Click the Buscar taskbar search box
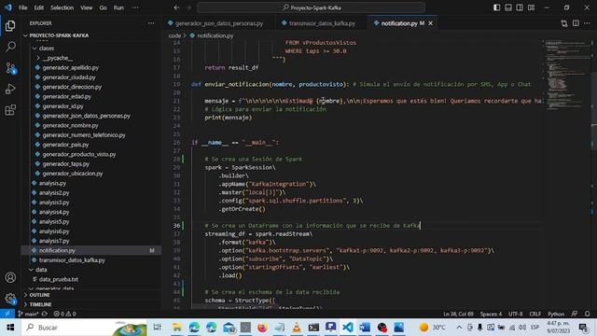This screenshot has height=336, width=597. (x=85, y=328)
